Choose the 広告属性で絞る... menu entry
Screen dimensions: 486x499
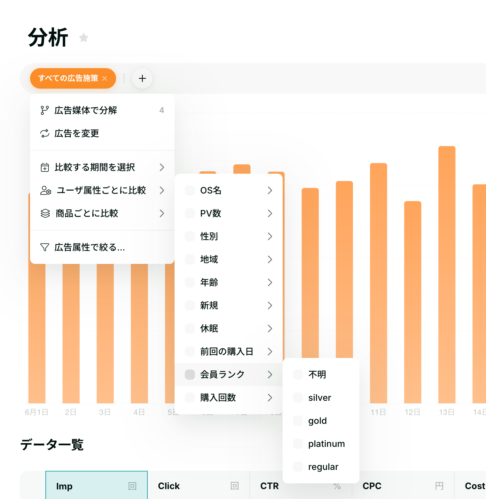pos(102,247)
